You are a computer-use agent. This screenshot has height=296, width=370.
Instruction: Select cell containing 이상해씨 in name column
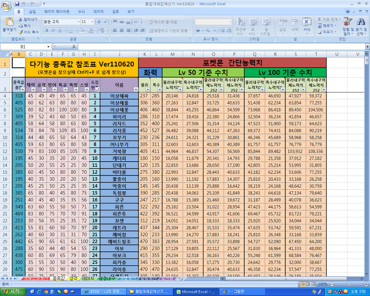coord(119,96)
